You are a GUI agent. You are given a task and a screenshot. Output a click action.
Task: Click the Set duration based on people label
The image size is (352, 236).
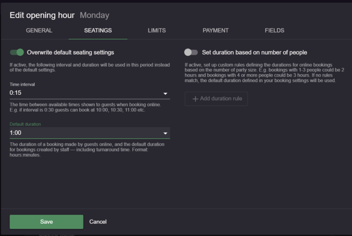point(254,52)
